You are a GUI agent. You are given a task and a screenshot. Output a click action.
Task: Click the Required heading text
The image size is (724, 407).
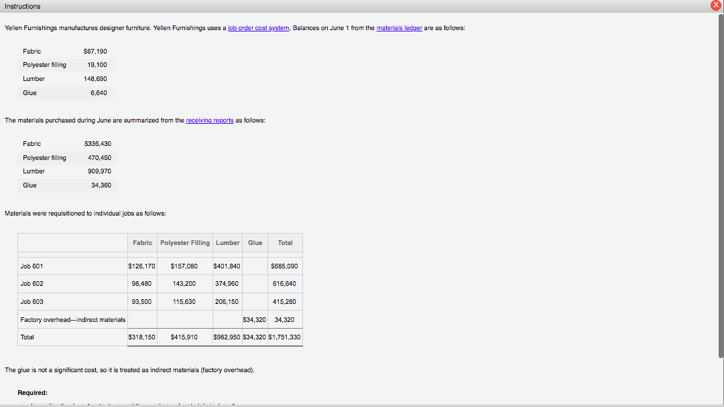(x=32, y=392)
